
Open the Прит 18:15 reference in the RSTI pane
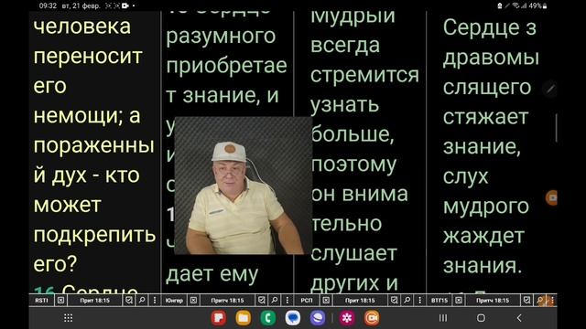point(95,301)
